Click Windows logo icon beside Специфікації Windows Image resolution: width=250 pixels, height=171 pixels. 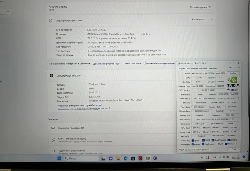(x=51, y=75)
